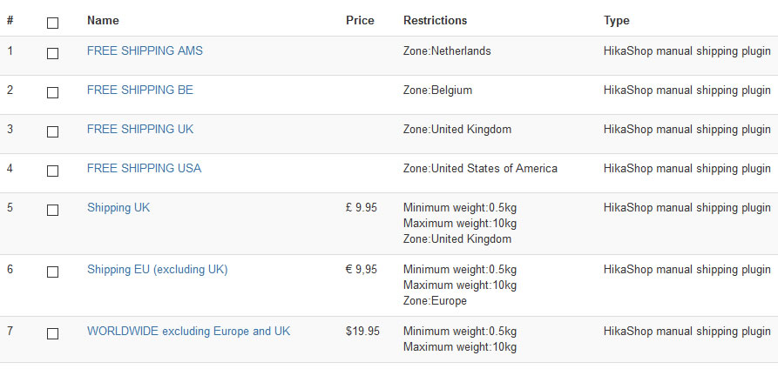778x369 pixels.
Task: Click the FREE SHIPPING UK link
Action: point(140,129)
